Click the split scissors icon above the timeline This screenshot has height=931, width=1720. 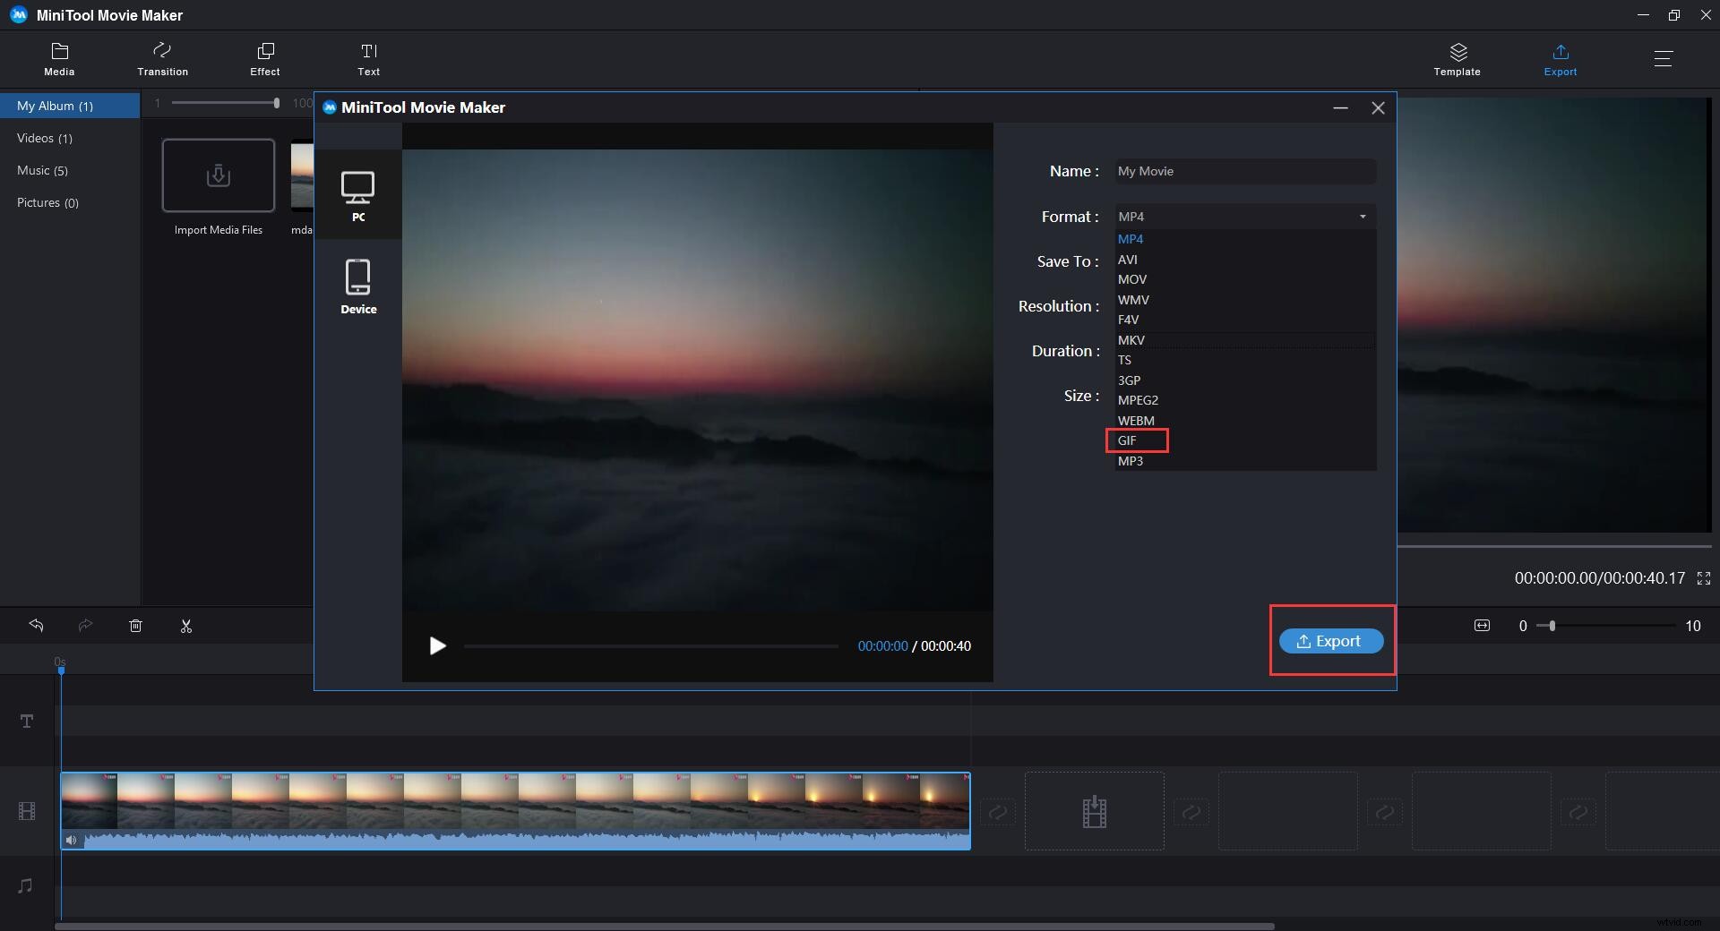tap(185, 626)
